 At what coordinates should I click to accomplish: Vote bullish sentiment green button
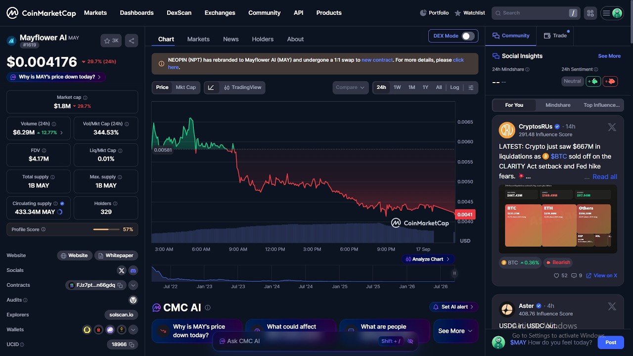[x=593, y=81]
